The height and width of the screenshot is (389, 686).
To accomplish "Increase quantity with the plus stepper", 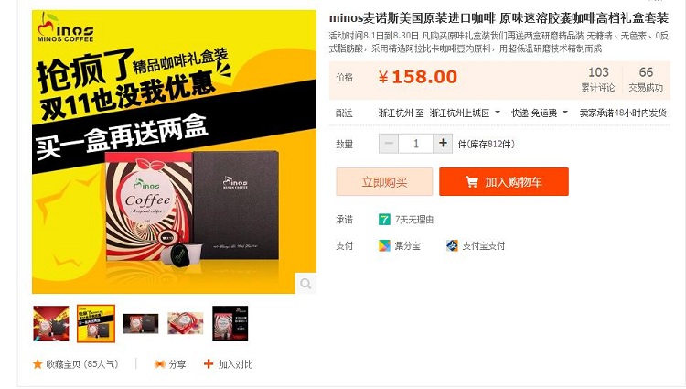I will coord(443,144).
